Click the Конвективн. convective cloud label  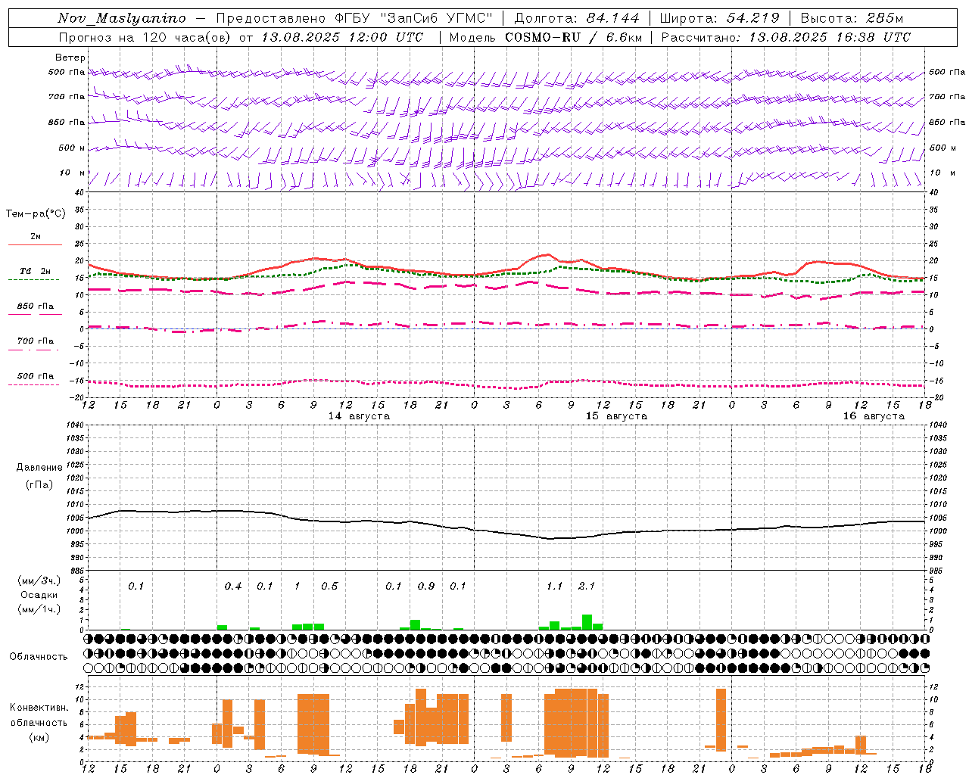pos(39,708)
